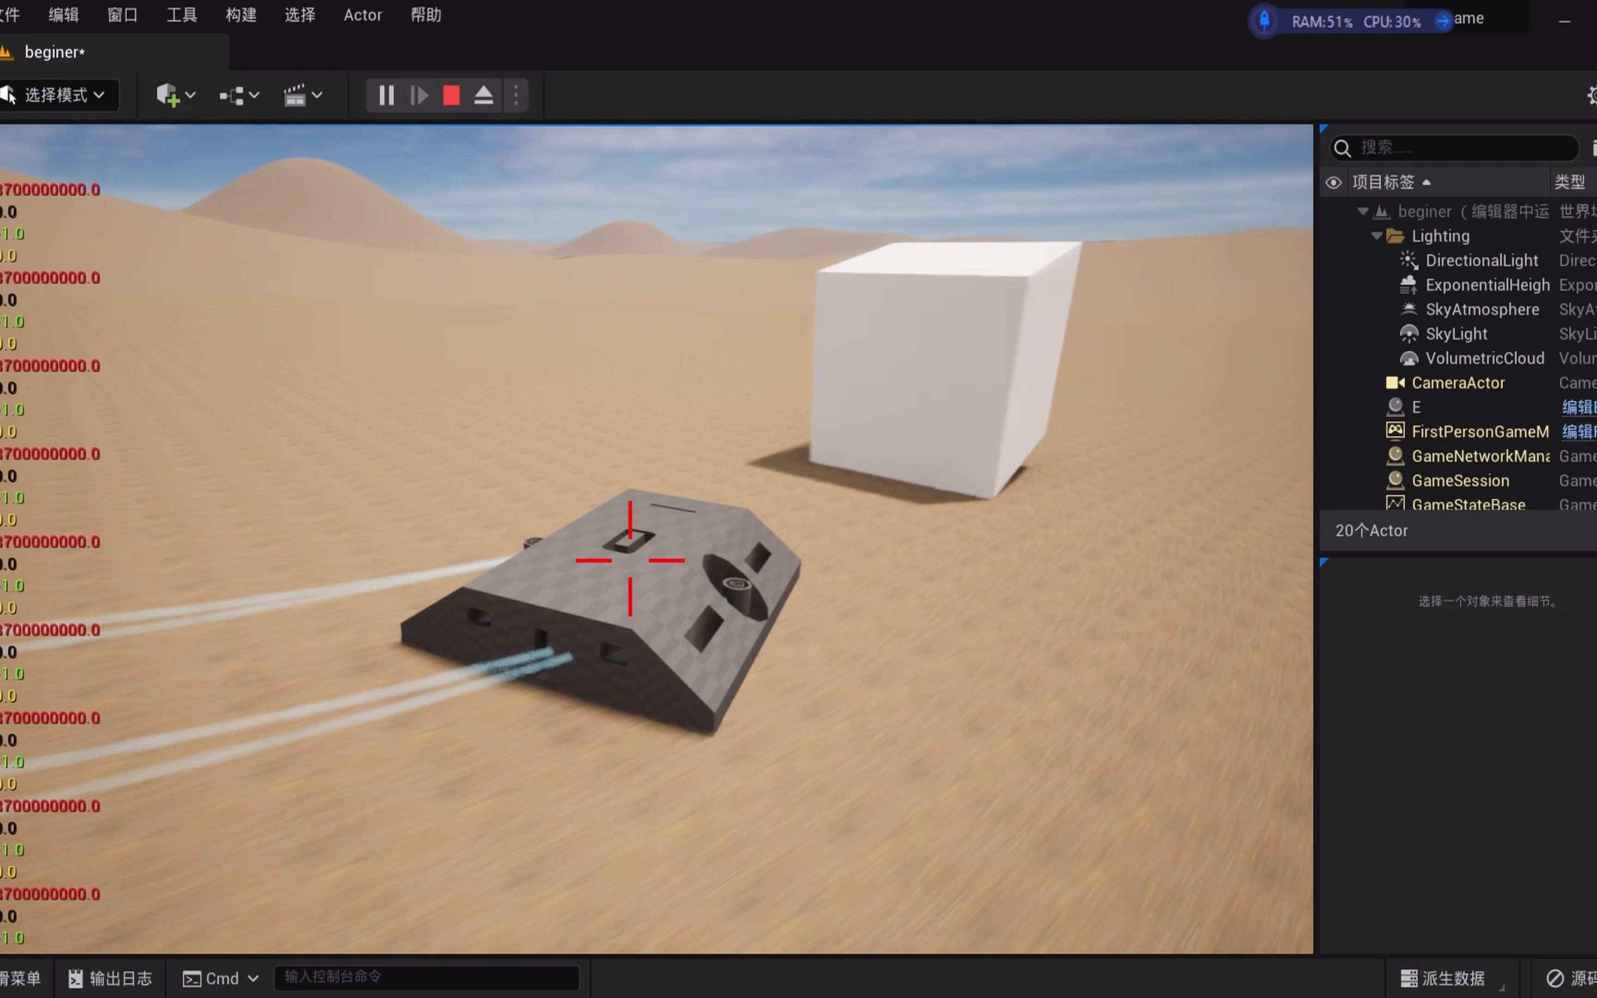Select the SkyLight actor
Viewport: 1597px width, 998px height.
pyautogui.click(x=1456, y=334)
